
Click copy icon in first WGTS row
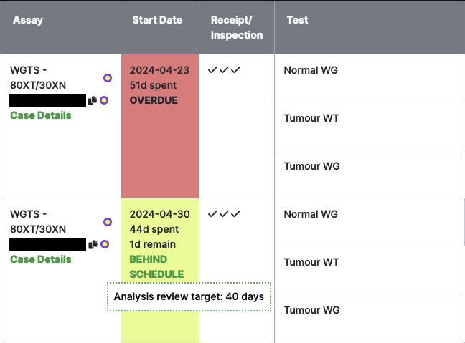point(93,101)
